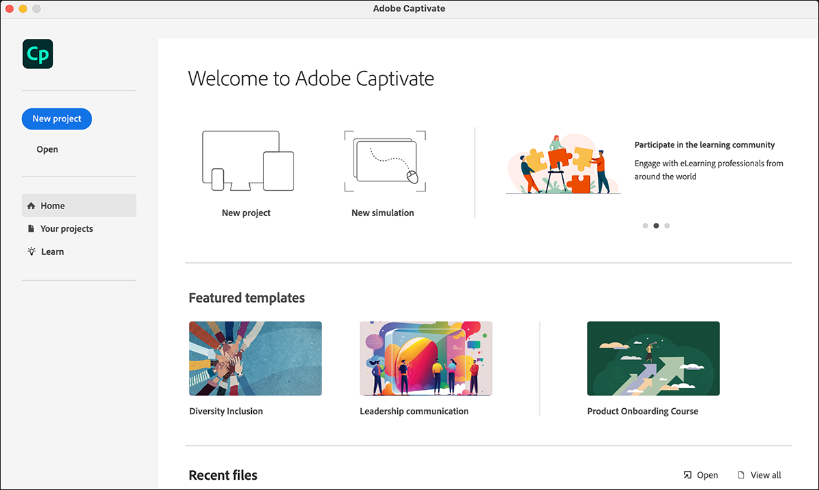Select the second carousel dot
The image size is (819, 490).
tap(656, 226)
